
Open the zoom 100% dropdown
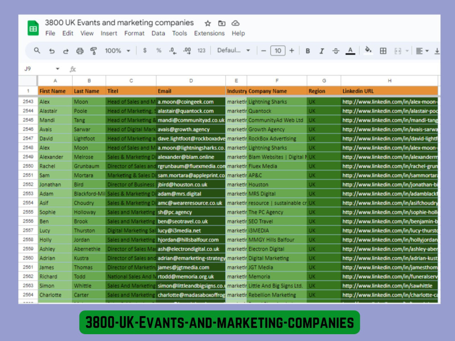117,51
